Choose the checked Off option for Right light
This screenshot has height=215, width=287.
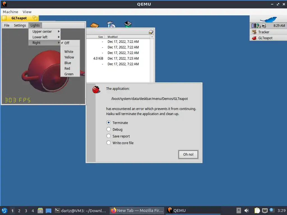click(x=70, y=43)
